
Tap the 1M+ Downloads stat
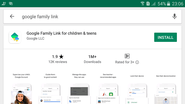point(92,59)
